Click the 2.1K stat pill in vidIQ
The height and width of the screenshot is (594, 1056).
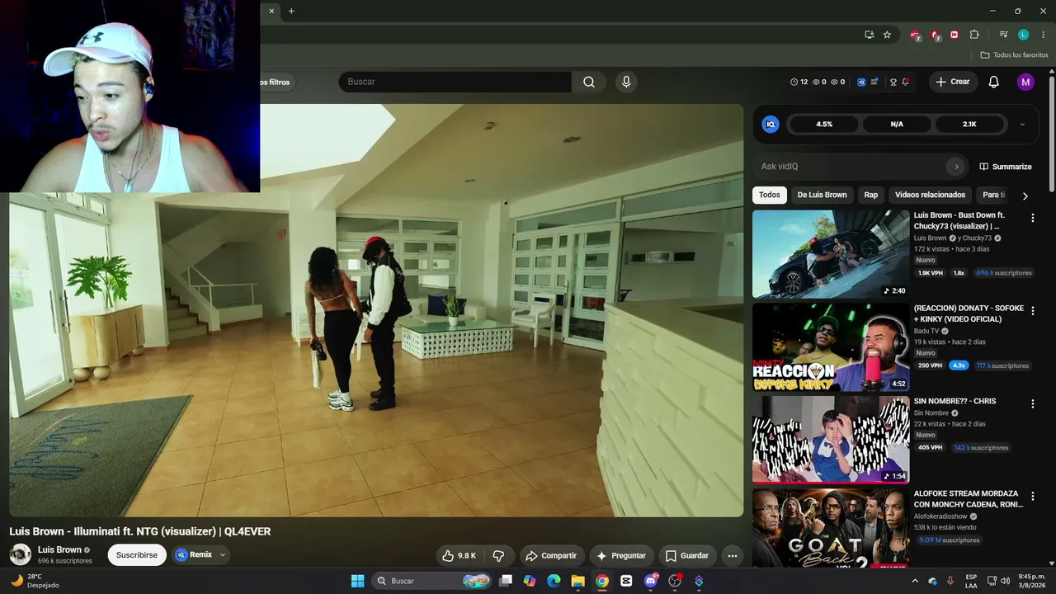pyautogui.click(x=969, y=125)
